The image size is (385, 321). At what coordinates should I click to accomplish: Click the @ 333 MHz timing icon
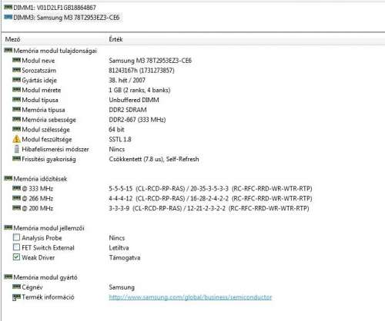tap(16, 188)
